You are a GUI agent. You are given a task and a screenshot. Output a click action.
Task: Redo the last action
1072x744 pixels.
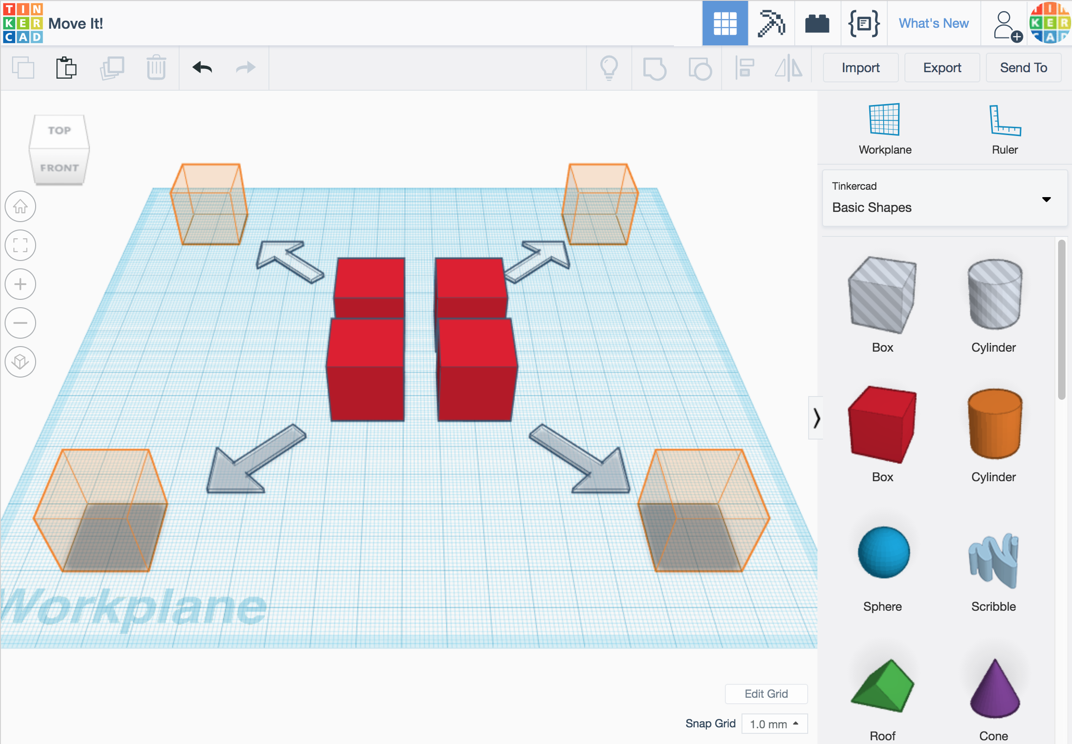tap(245, 68)
